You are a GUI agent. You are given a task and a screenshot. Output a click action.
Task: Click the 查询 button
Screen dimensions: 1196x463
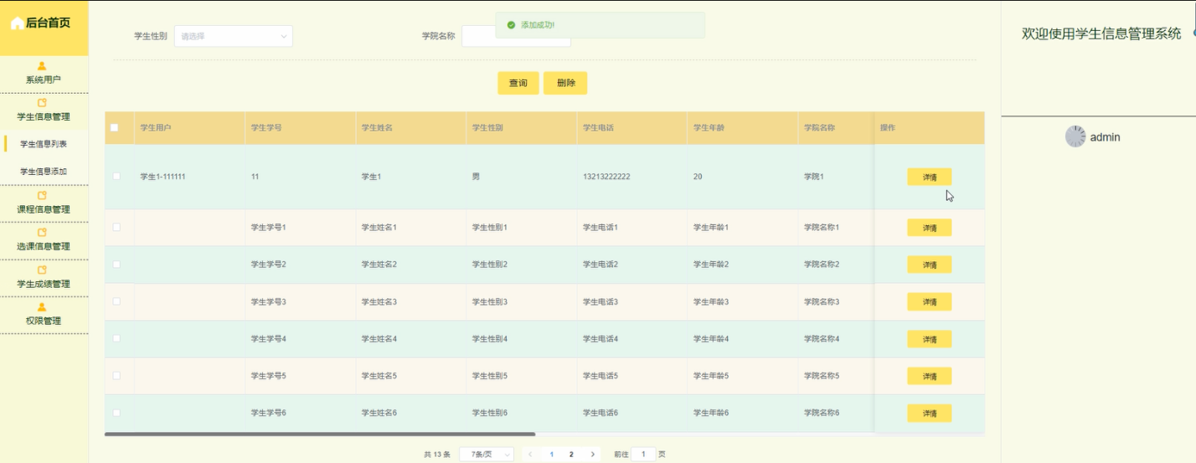pyautogui.click(x=518, y=83)
